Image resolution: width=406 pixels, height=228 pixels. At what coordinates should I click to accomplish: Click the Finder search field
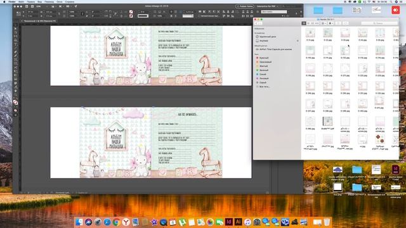(x=379, y=23)
